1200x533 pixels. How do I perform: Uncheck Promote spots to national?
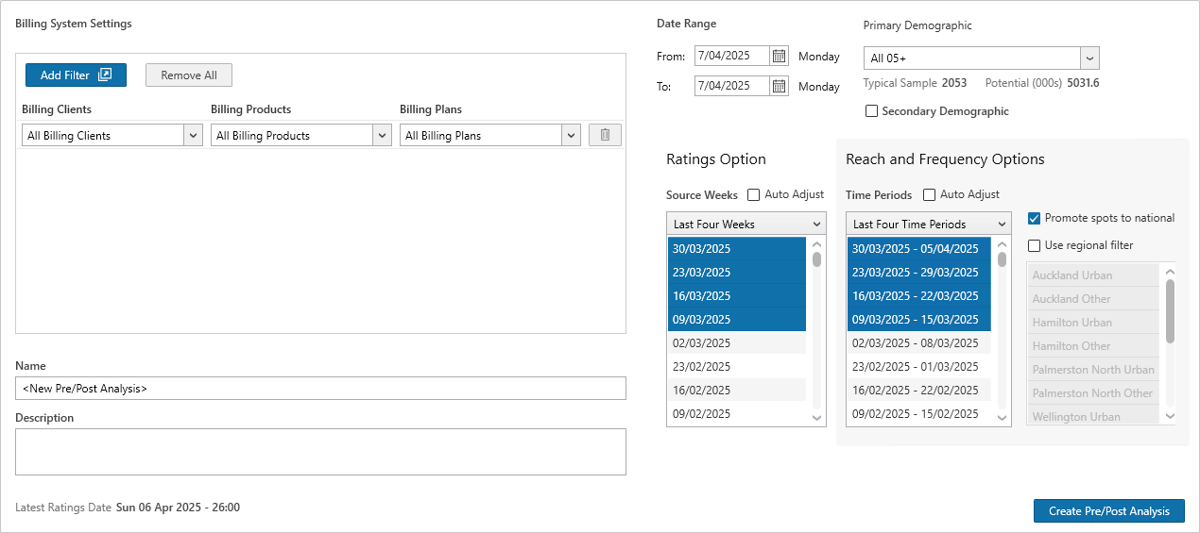coord(1035,218)
